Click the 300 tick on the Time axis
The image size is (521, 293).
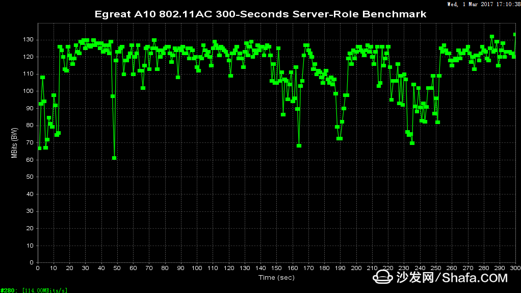tap(515, 268)
